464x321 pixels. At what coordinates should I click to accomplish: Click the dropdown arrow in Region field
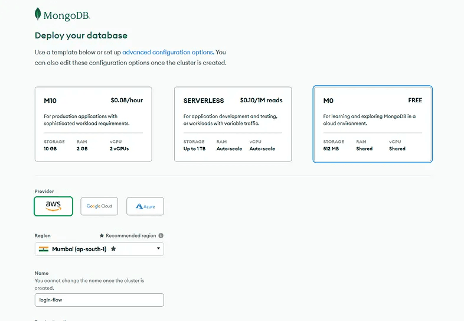click(x=158, y=248)
